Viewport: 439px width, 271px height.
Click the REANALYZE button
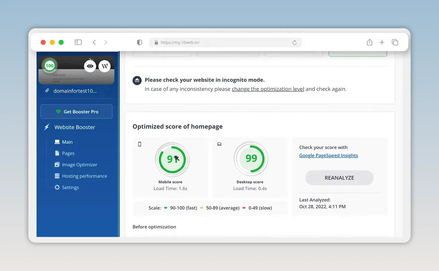(339, 178)
